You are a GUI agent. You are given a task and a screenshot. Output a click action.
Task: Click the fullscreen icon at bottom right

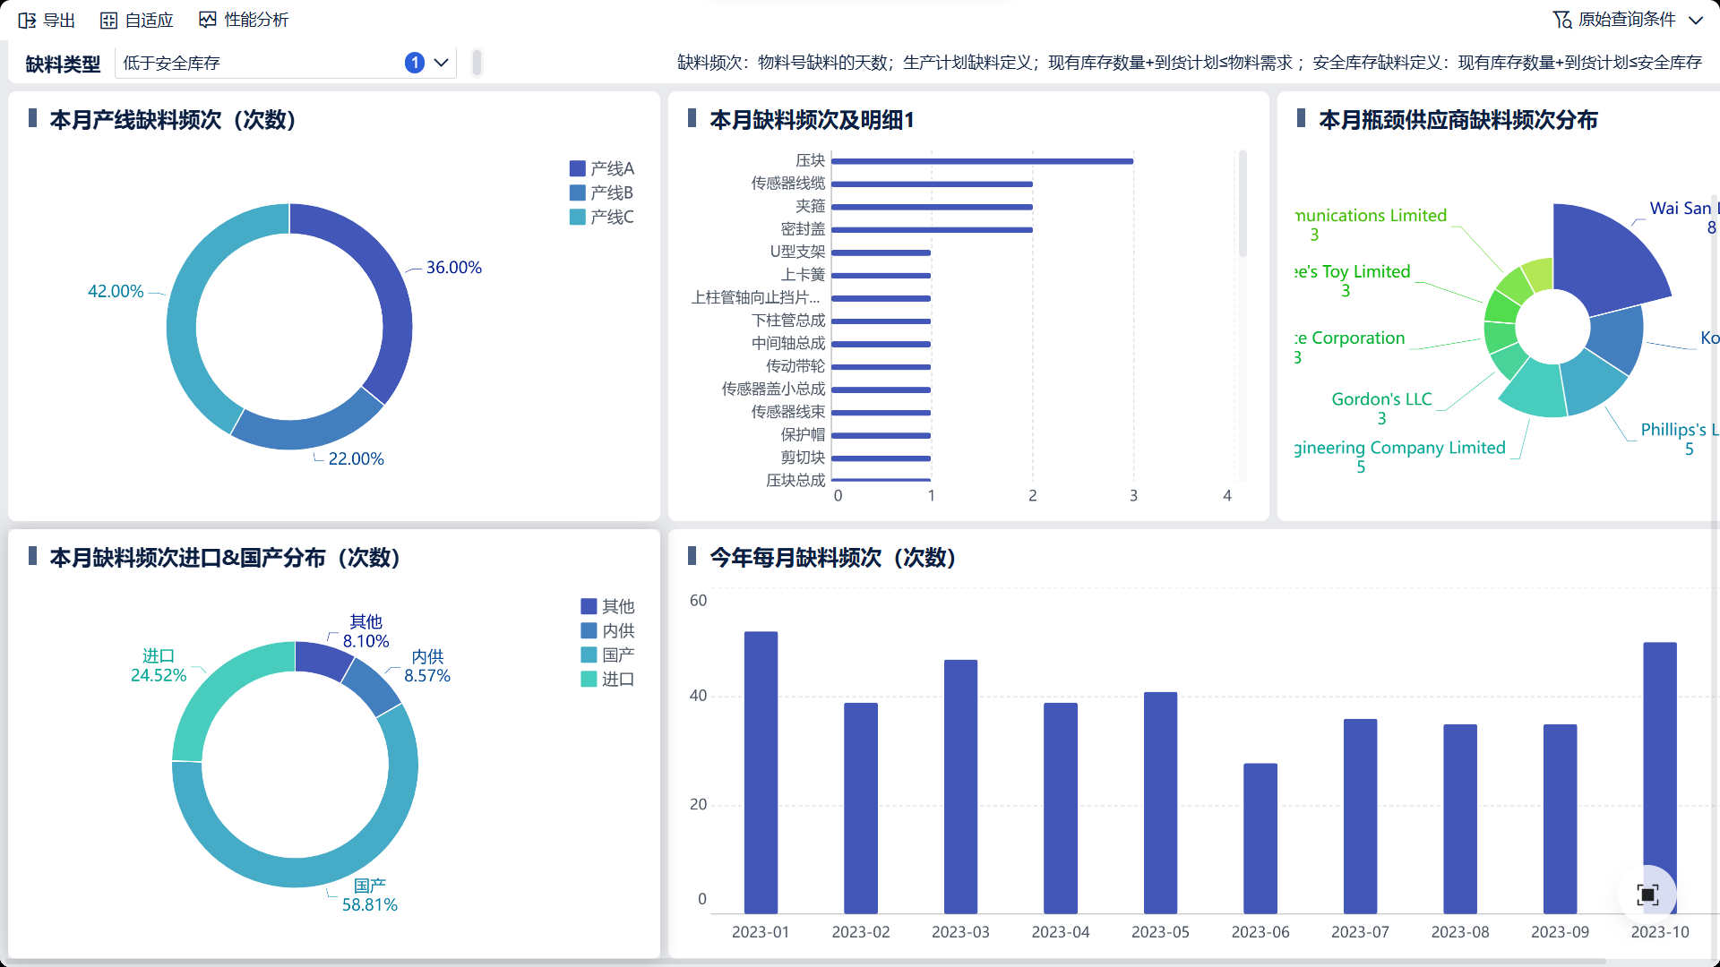click(x=1647, y=894)
